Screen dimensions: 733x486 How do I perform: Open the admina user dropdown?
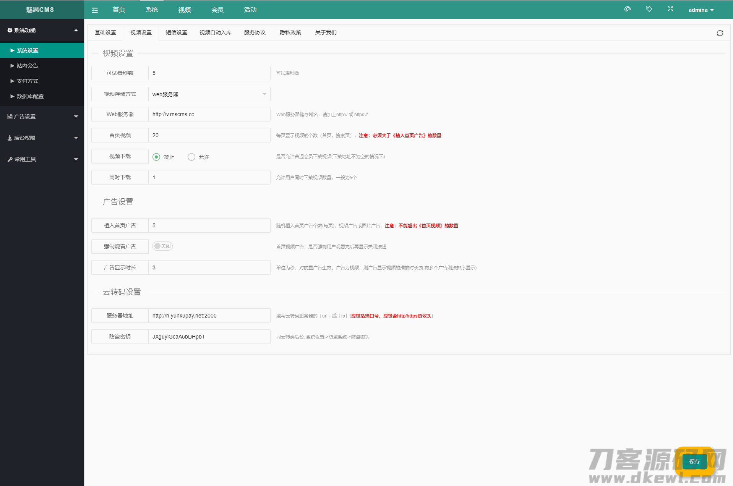point(701,10)
